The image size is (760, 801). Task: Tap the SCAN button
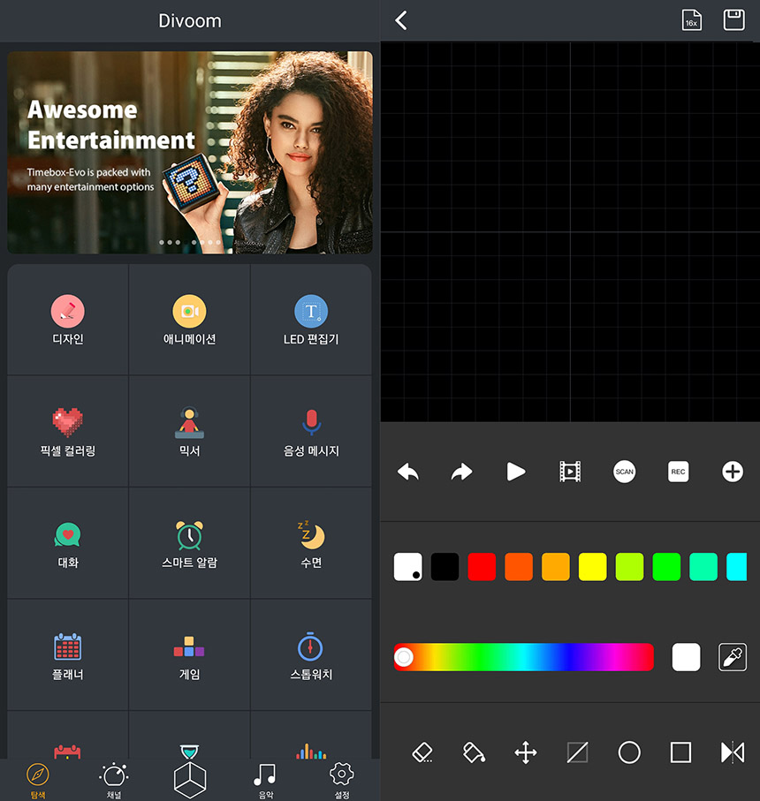click(x=624, y=472)
